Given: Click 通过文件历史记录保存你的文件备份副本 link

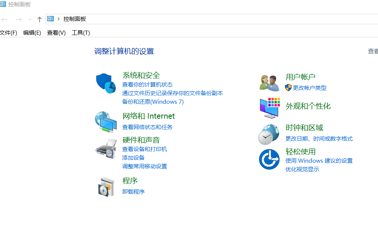Looking at the screenshot, I should (x=173, y=93).
